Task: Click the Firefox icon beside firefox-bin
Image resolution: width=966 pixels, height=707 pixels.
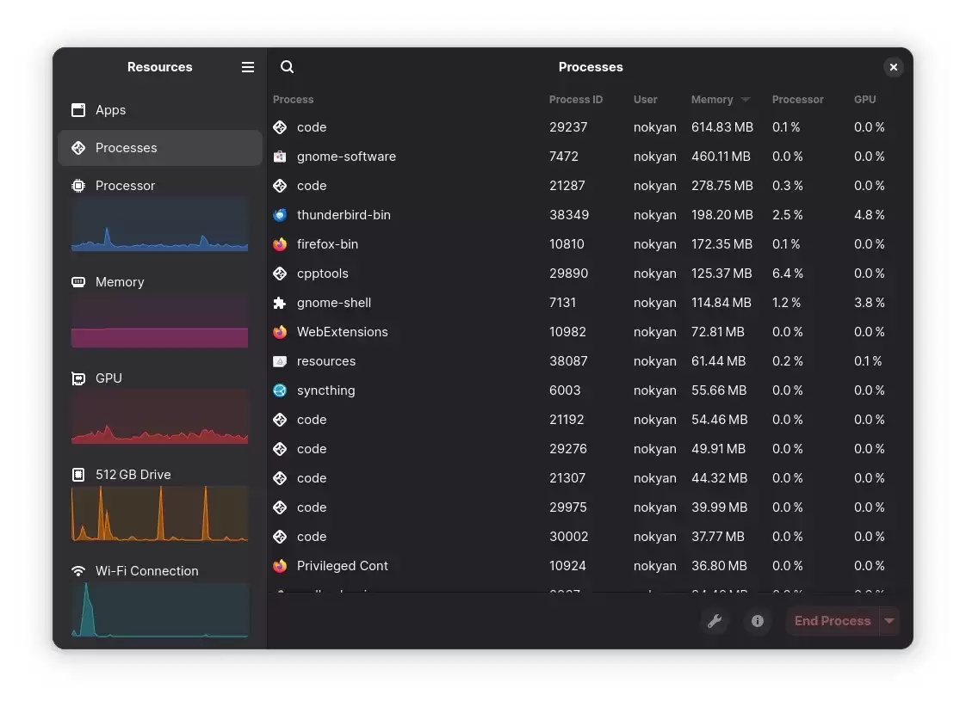Action: point(279,244)
